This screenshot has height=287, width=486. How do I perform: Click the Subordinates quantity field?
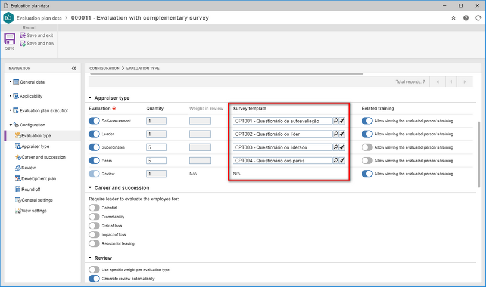tap(156, 147)
